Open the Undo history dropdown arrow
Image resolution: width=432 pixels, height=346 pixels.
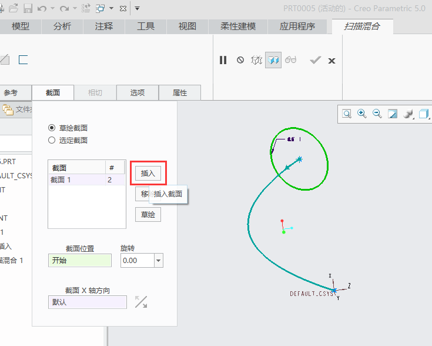(x=52, y=9)
